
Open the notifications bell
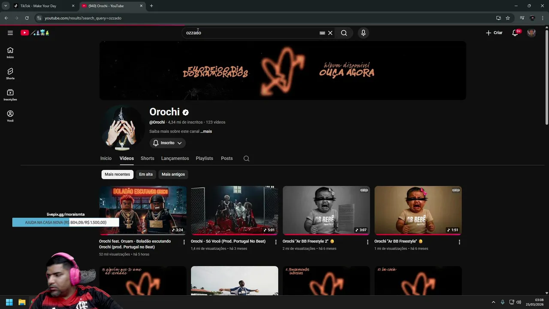tap(516, 33)
